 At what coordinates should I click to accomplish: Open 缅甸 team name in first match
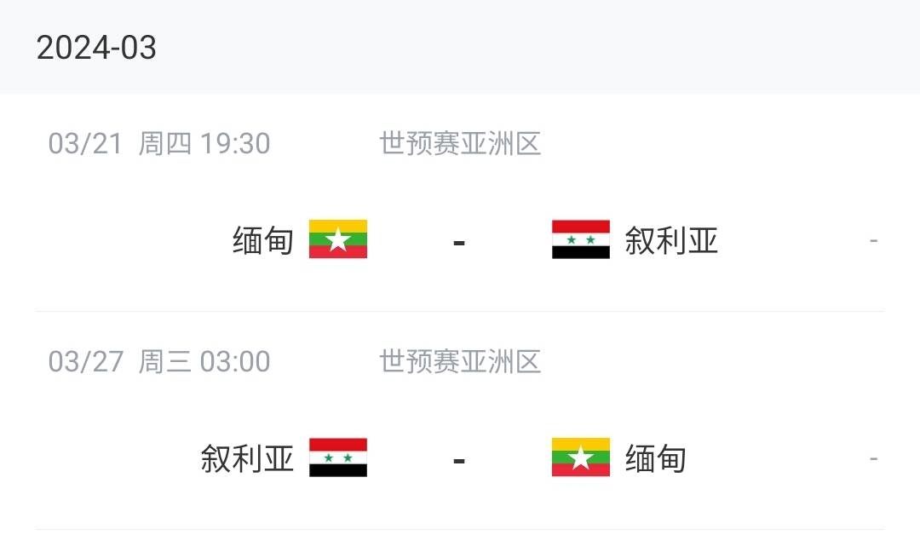coord(263,240)
